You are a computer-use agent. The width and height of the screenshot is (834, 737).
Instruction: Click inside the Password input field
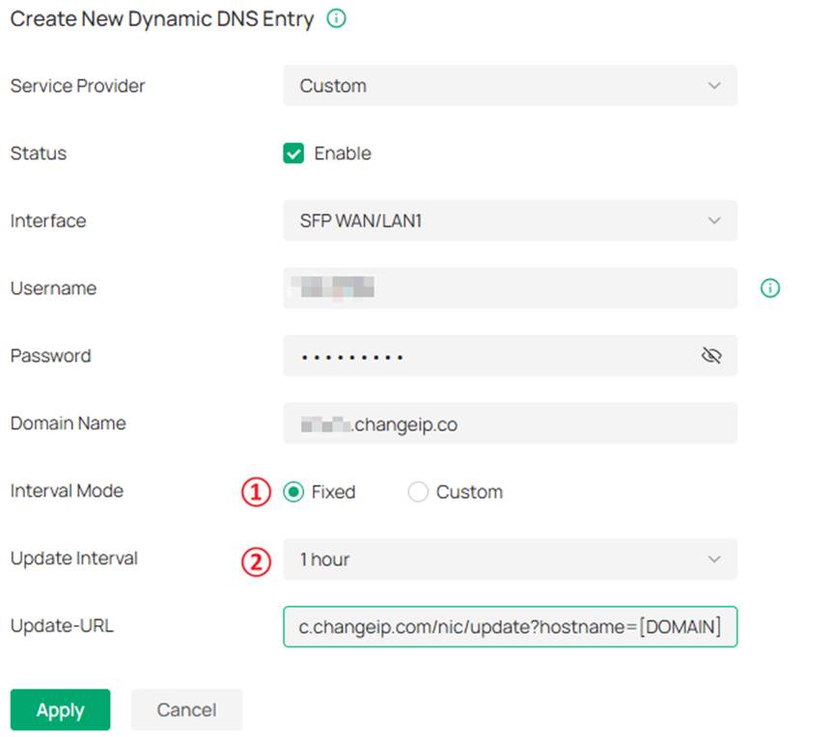click(x=483, y=355)
